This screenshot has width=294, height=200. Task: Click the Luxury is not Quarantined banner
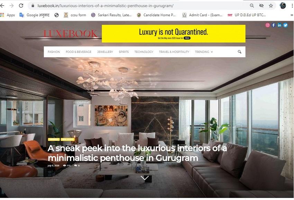pos(173,34)
